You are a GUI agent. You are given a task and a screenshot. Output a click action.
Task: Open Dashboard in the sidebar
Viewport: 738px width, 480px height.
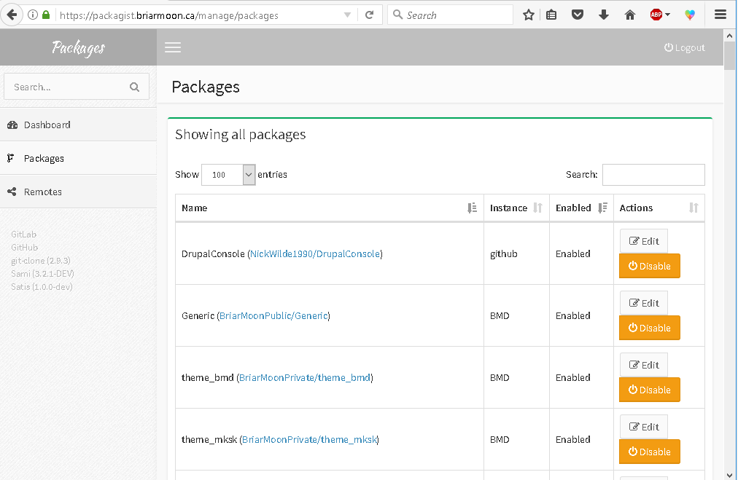78,125
